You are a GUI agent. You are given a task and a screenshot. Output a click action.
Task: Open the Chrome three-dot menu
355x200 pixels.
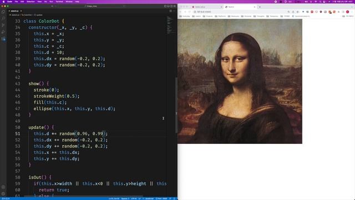(x=352, y=12)
